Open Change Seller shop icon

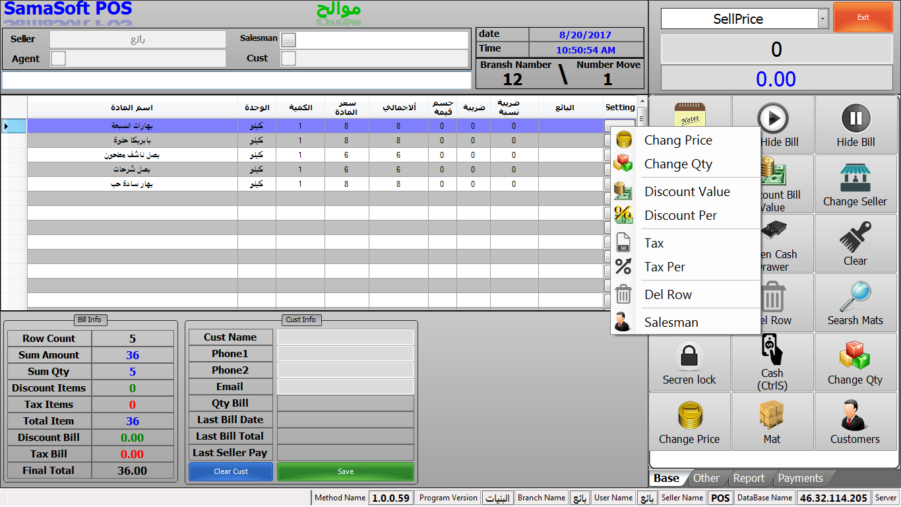pos(855,178)
